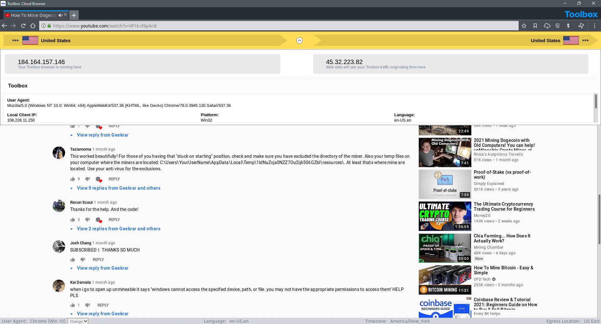Click the spheres icon in toolbar
The width and height of the screenshot is (601, 324).
pos(569,26)
